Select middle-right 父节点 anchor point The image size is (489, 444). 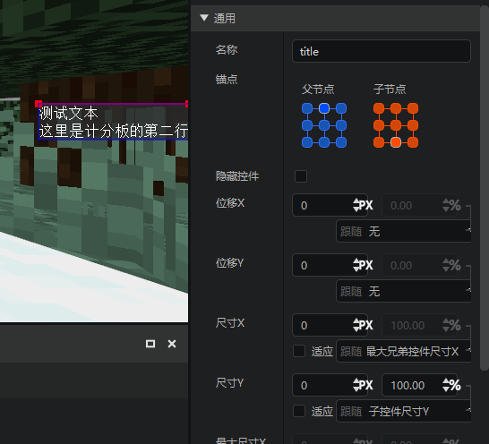click(341, 125)
